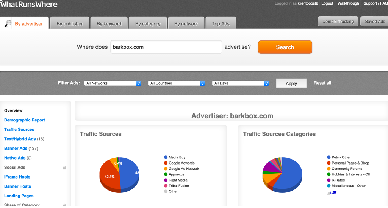The height and width of the screenshot is (208, 388).
Task: Open Landing Pages
Action: click(x=19, y=196)
